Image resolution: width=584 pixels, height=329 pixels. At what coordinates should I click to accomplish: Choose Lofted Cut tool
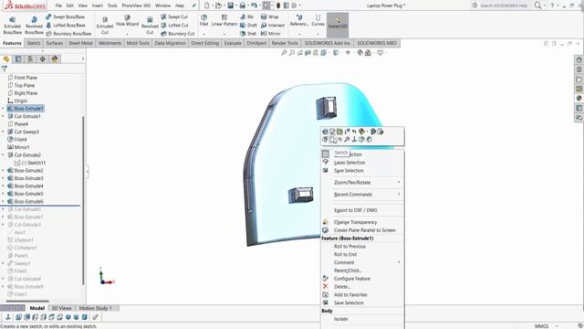click(174, 25)
